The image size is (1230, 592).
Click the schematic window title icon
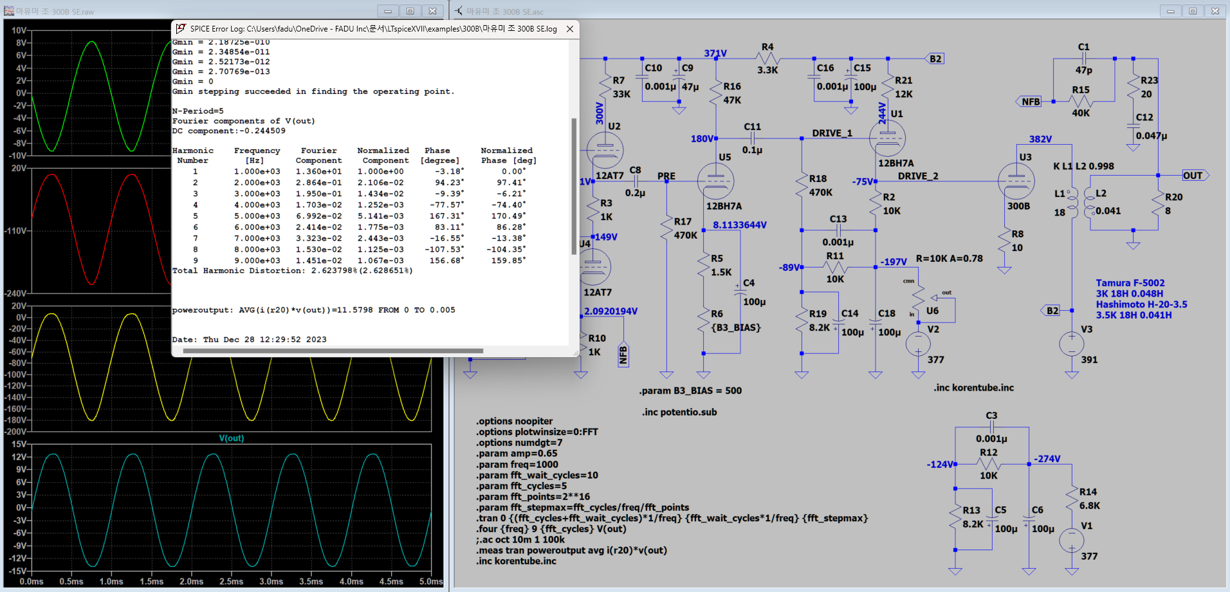459,11
